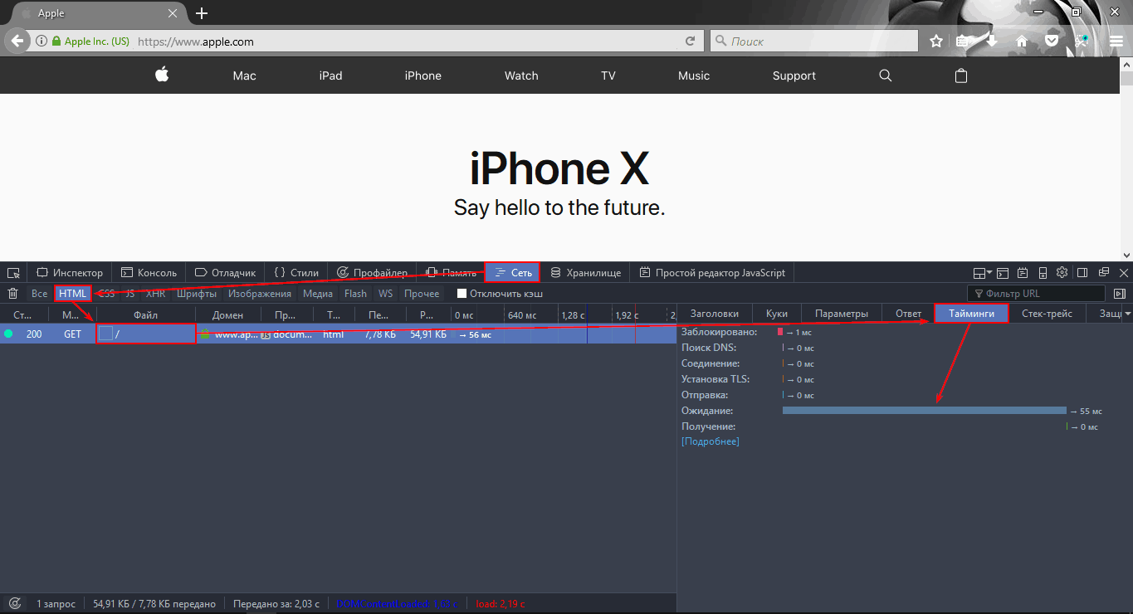
Task: Open the Параметры details tab
Action: 842,314
